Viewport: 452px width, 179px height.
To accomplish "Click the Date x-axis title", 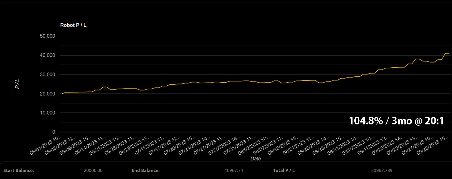I will click(x=255, y=158).
